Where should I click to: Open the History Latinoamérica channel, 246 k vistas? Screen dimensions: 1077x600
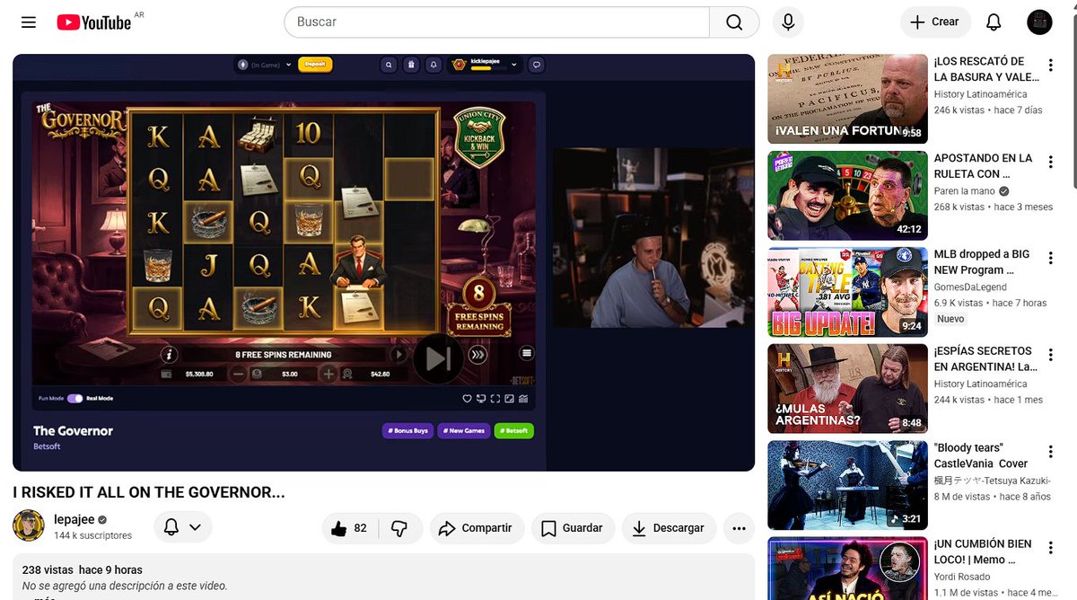980,94
